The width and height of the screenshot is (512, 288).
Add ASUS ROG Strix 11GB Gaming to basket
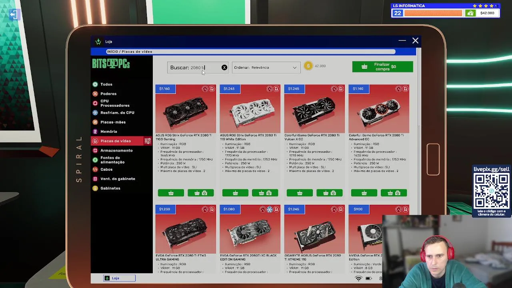[171, 193]
